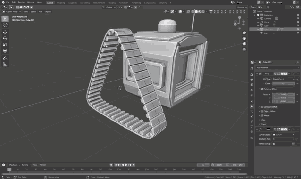Play the animation in timeline
The image size is (301, 179).
coord(126,165)
